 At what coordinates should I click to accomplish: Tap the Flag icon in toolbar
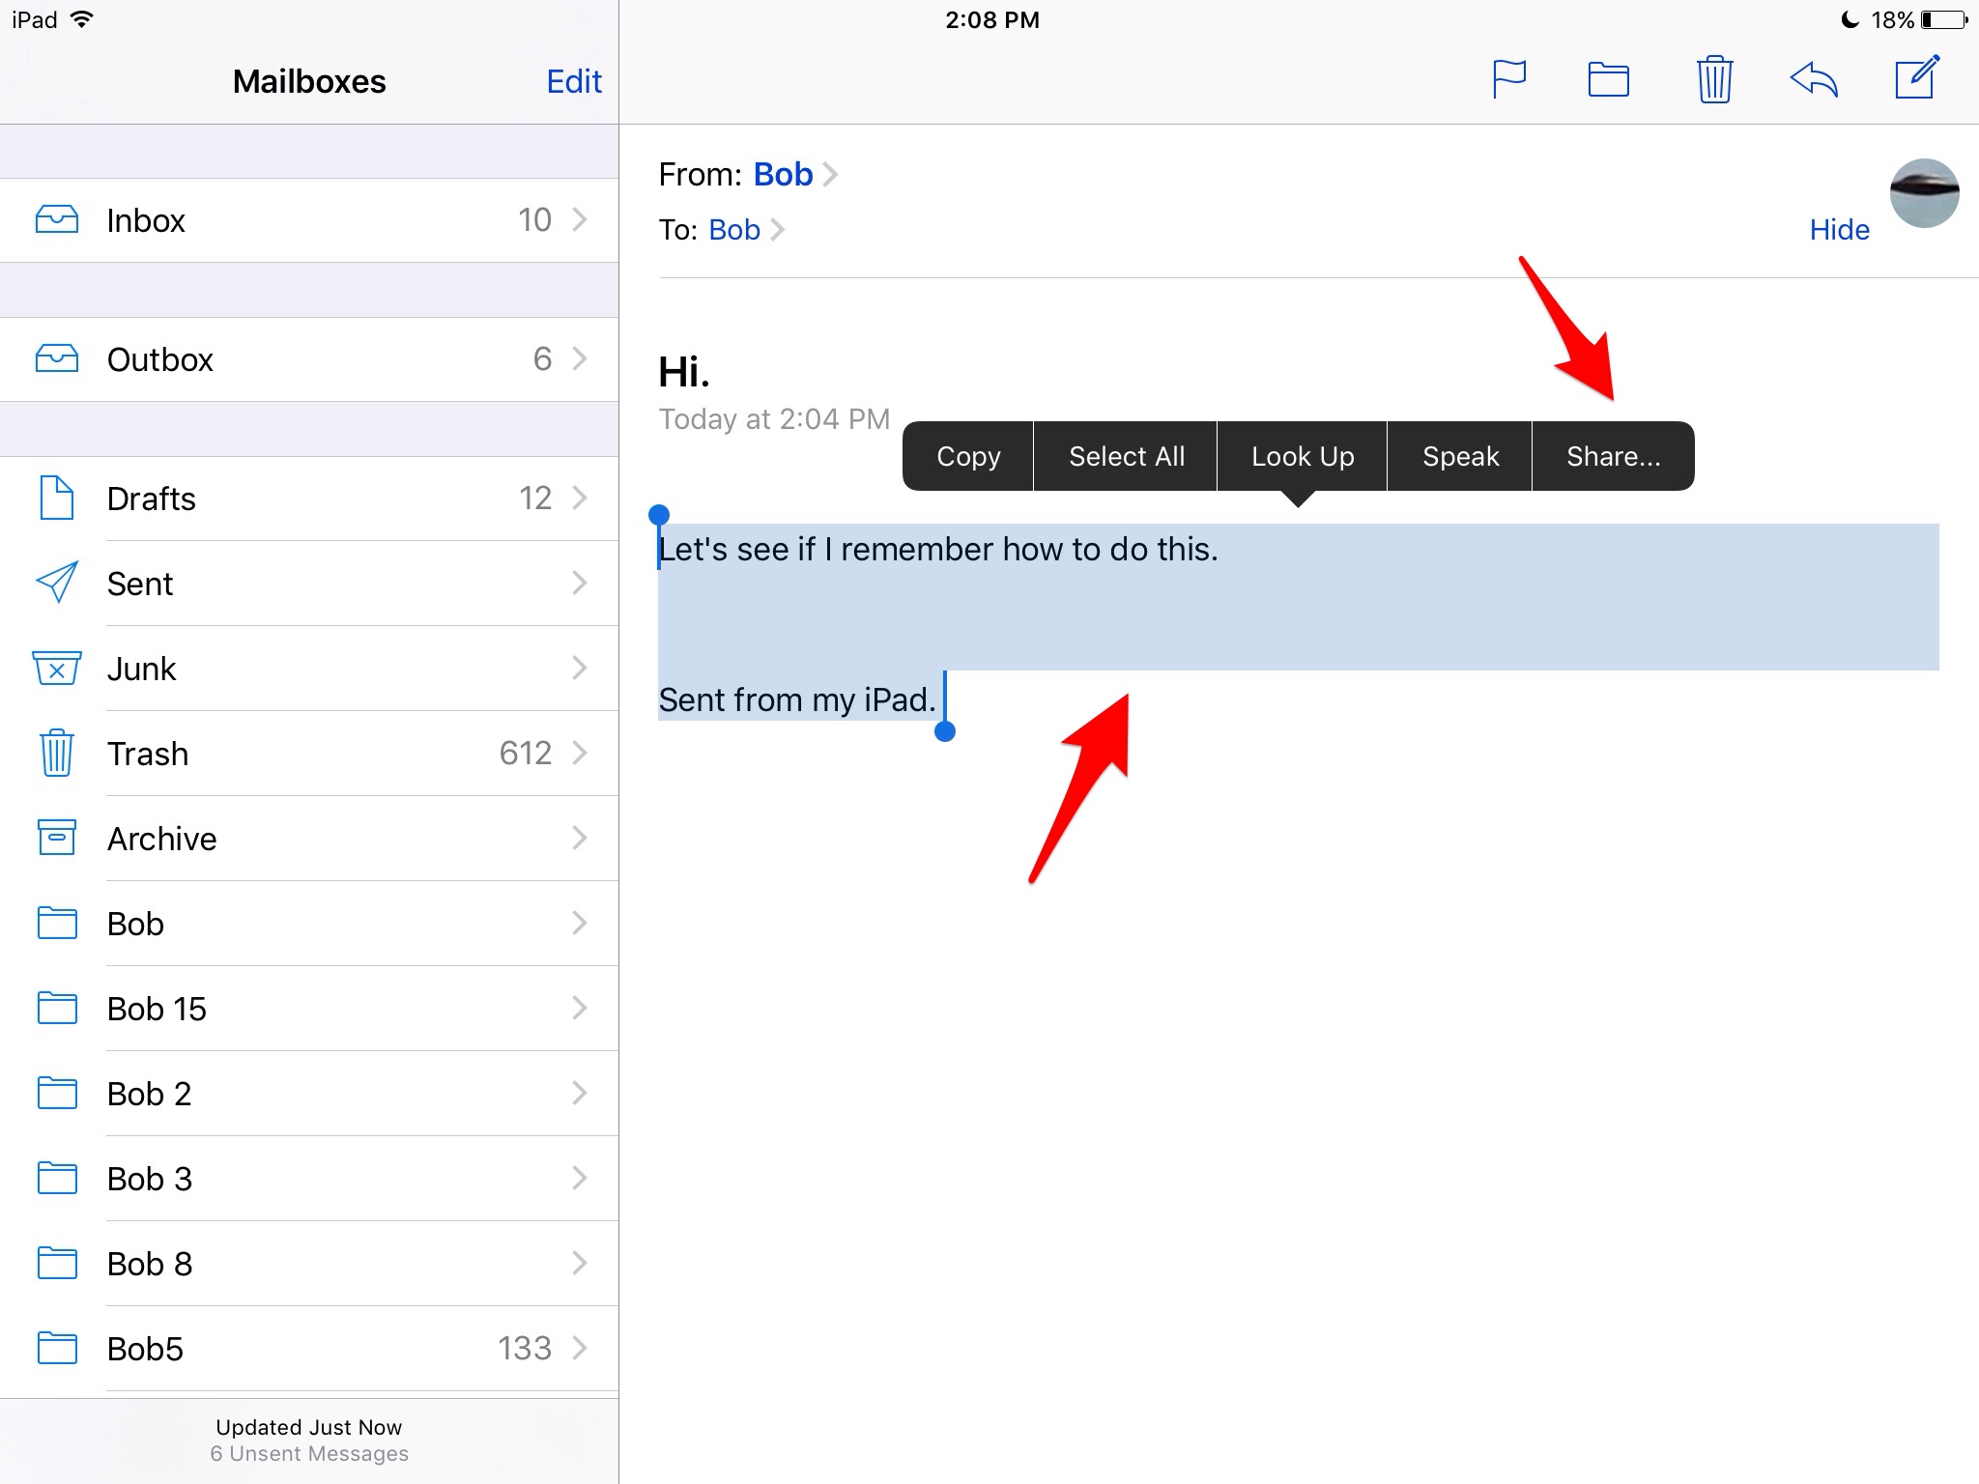[x=1508, y=79]
